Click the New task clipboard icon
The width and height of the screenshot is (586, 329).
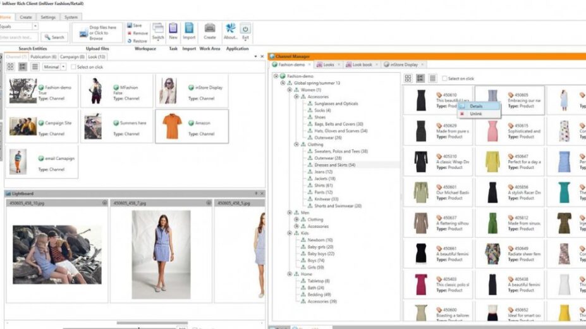click(173, 28)
